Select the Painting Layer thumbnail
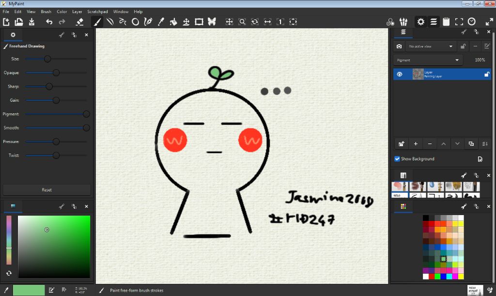Viewport: 496px width, 296px height. 418,74
